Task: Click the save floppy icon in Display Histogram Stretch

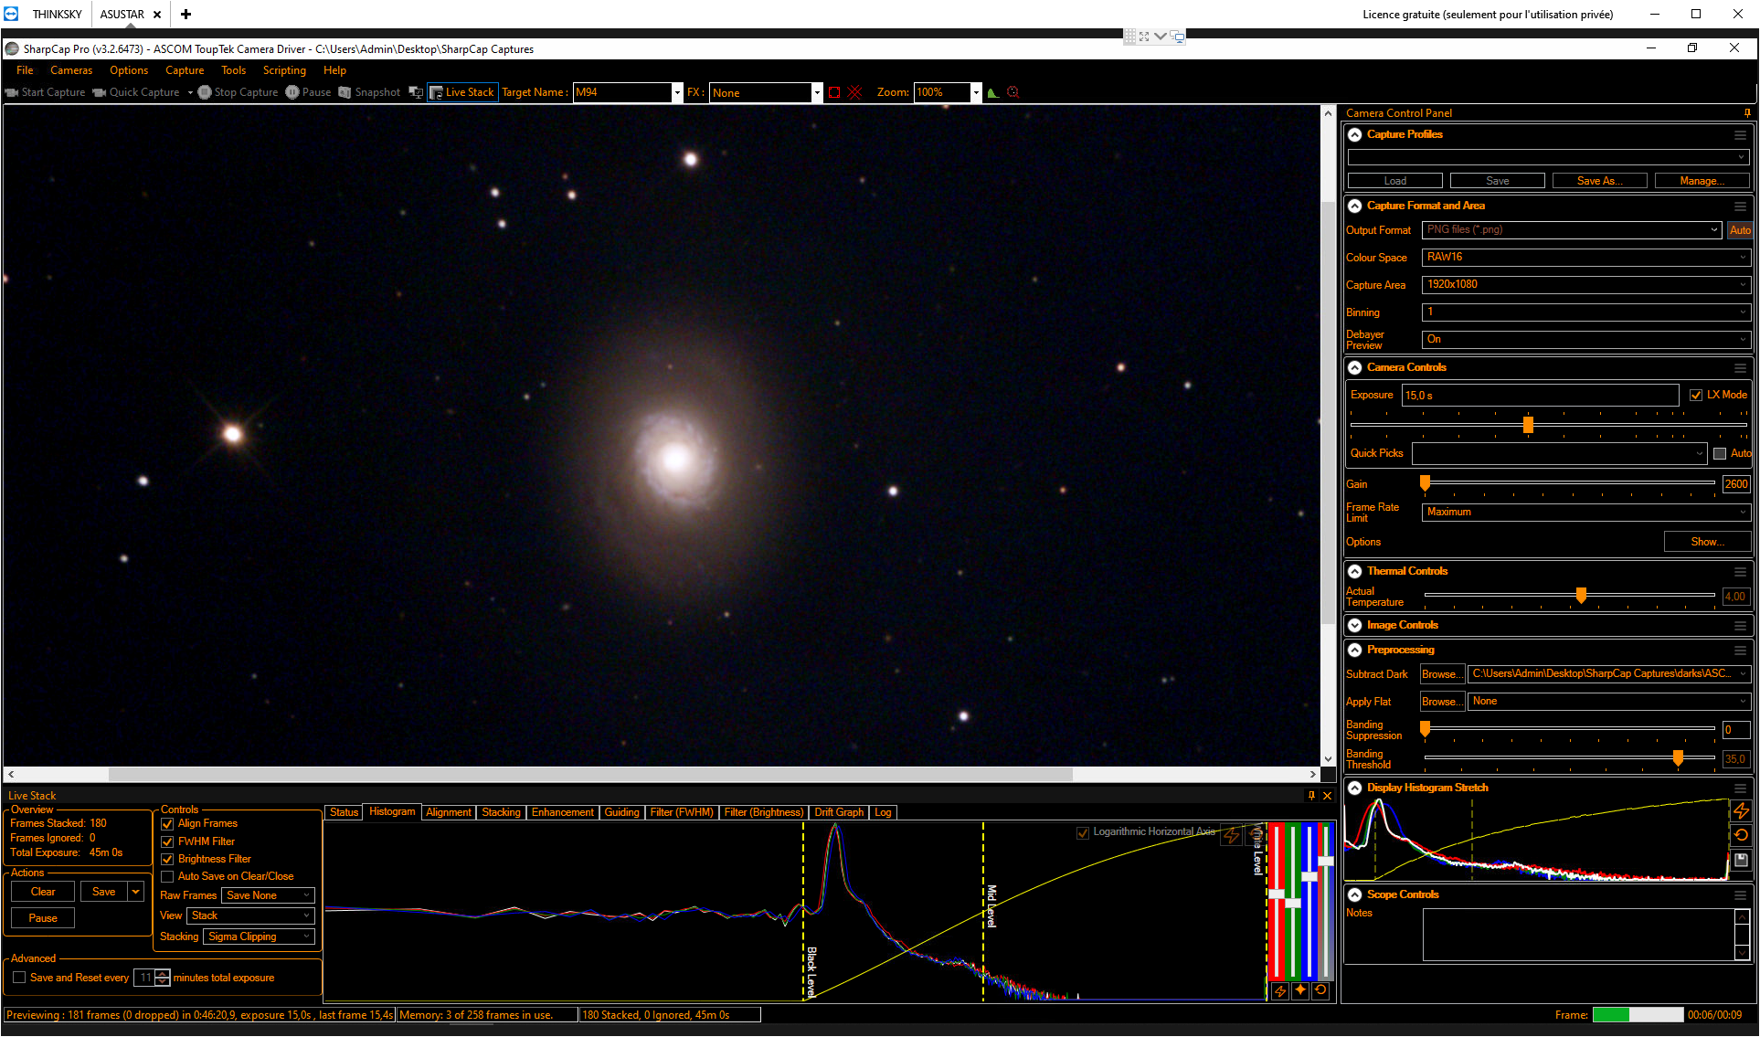Action: point(1741,860)
